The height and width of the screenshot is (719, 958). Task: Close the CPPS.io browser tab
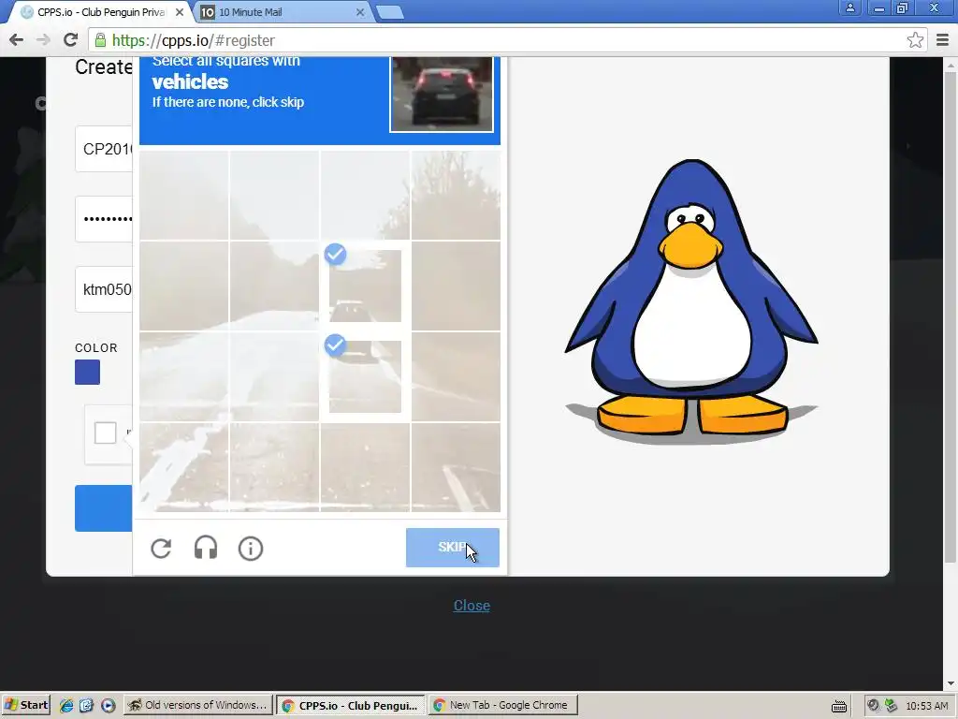[180, 12]
